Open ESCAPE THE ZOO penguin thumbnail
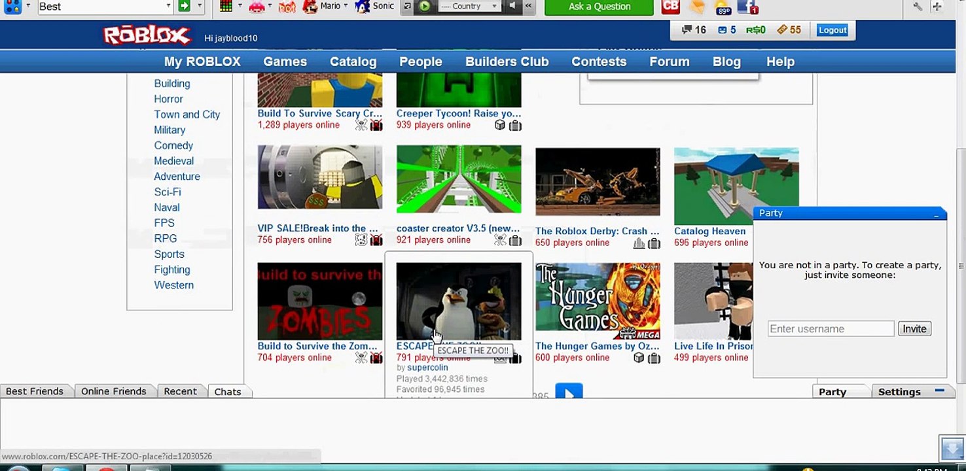 (459, 302)
